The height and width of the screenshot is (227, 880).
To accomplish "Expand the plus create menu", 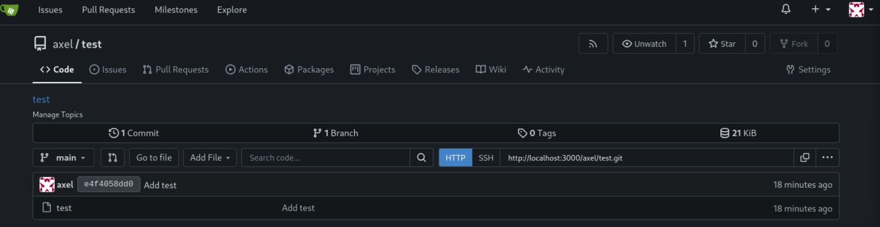I will pyautogui.click(x=820, y=9).
